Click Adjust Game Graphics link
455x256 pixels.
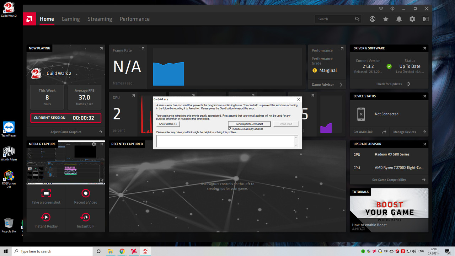[66, 132]
